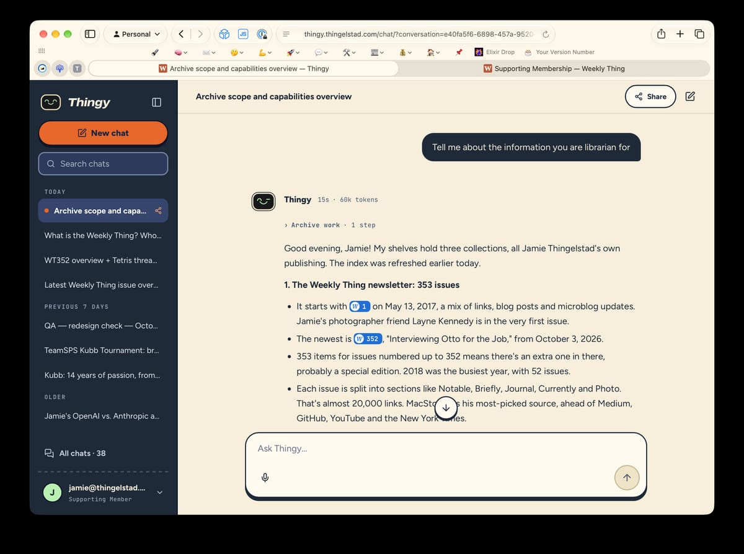Toggle Safari sidebar button in toolbar
This screenshot has height=554, width=744.
[x=90, y=34]
